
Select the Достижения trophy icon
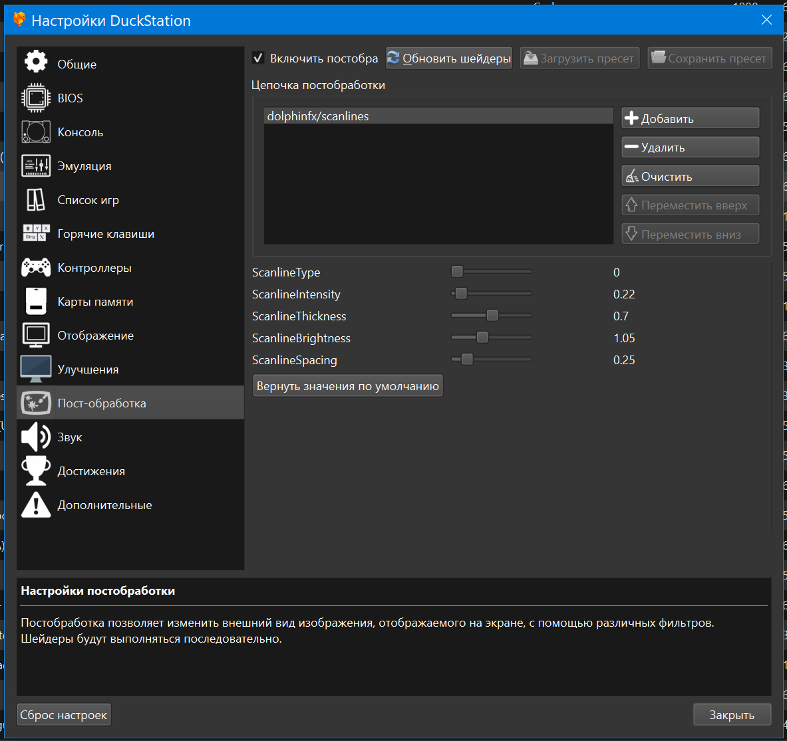point(36,471)
